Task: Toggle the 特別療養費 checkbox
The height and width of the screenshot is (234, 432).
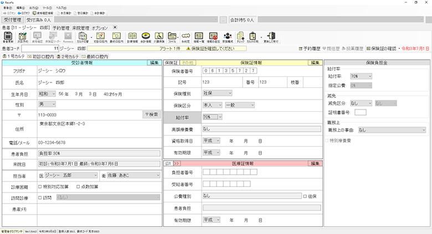Action: [x=327, y=141]
